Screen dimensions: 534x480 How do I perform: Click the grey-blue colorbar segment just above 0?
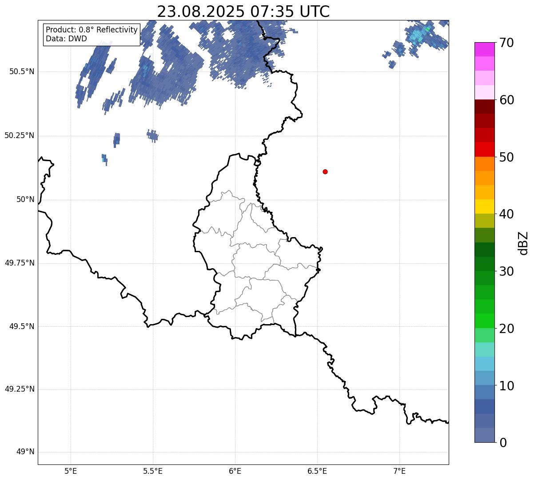click(x=485, y=435)
